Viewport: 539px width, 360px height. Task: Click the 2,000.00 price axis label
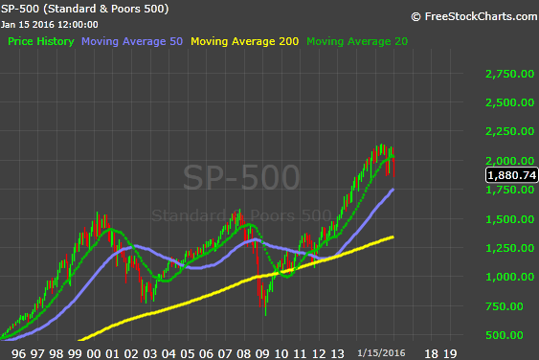point(509,161)
